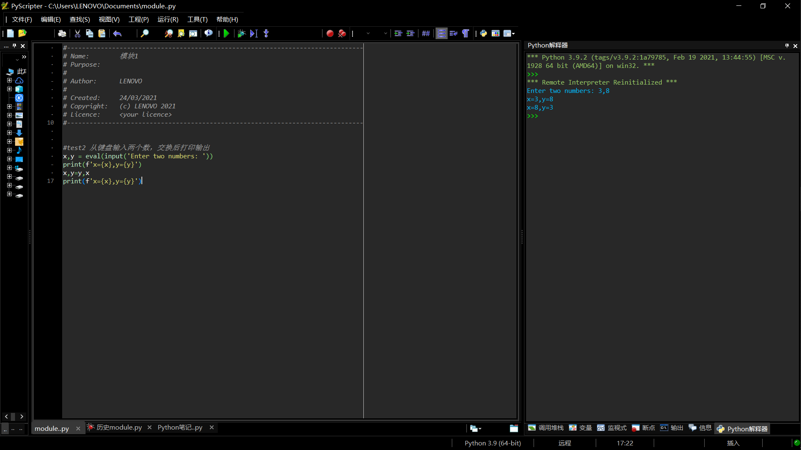The image size is (801, 450).
Task: Expand the file explorer toolbar chevron
Action: pos(24,57)
